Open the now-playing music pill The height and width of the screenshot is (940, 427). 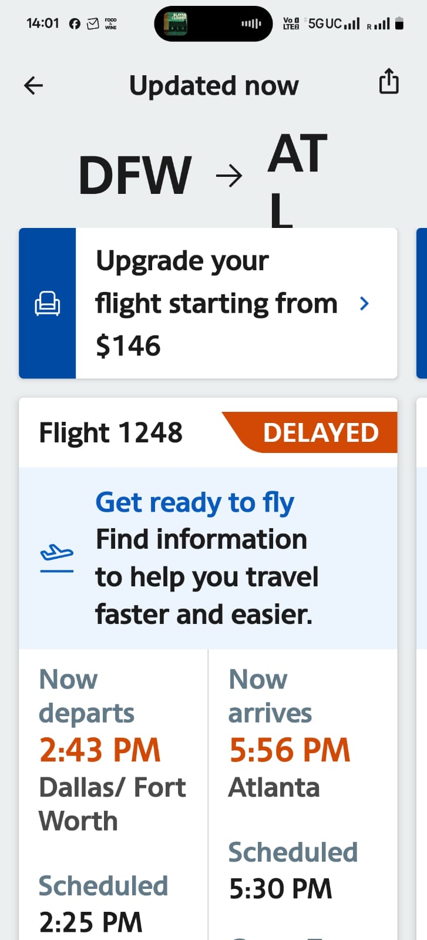click(213, 23)
